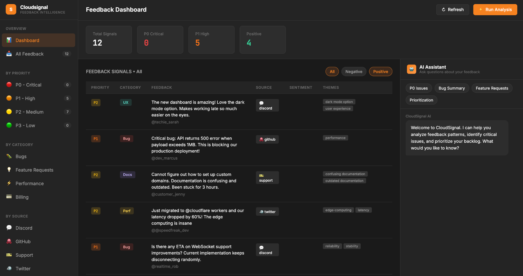Select the P2 - Medium priority filter
523x276 pixels.
[38, 112]
